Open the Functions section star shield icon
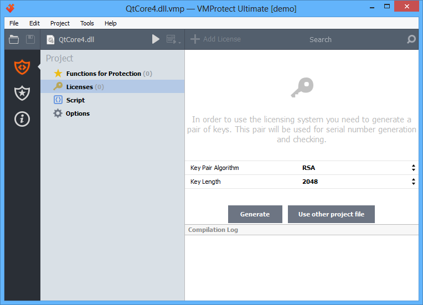 (22, 93)
